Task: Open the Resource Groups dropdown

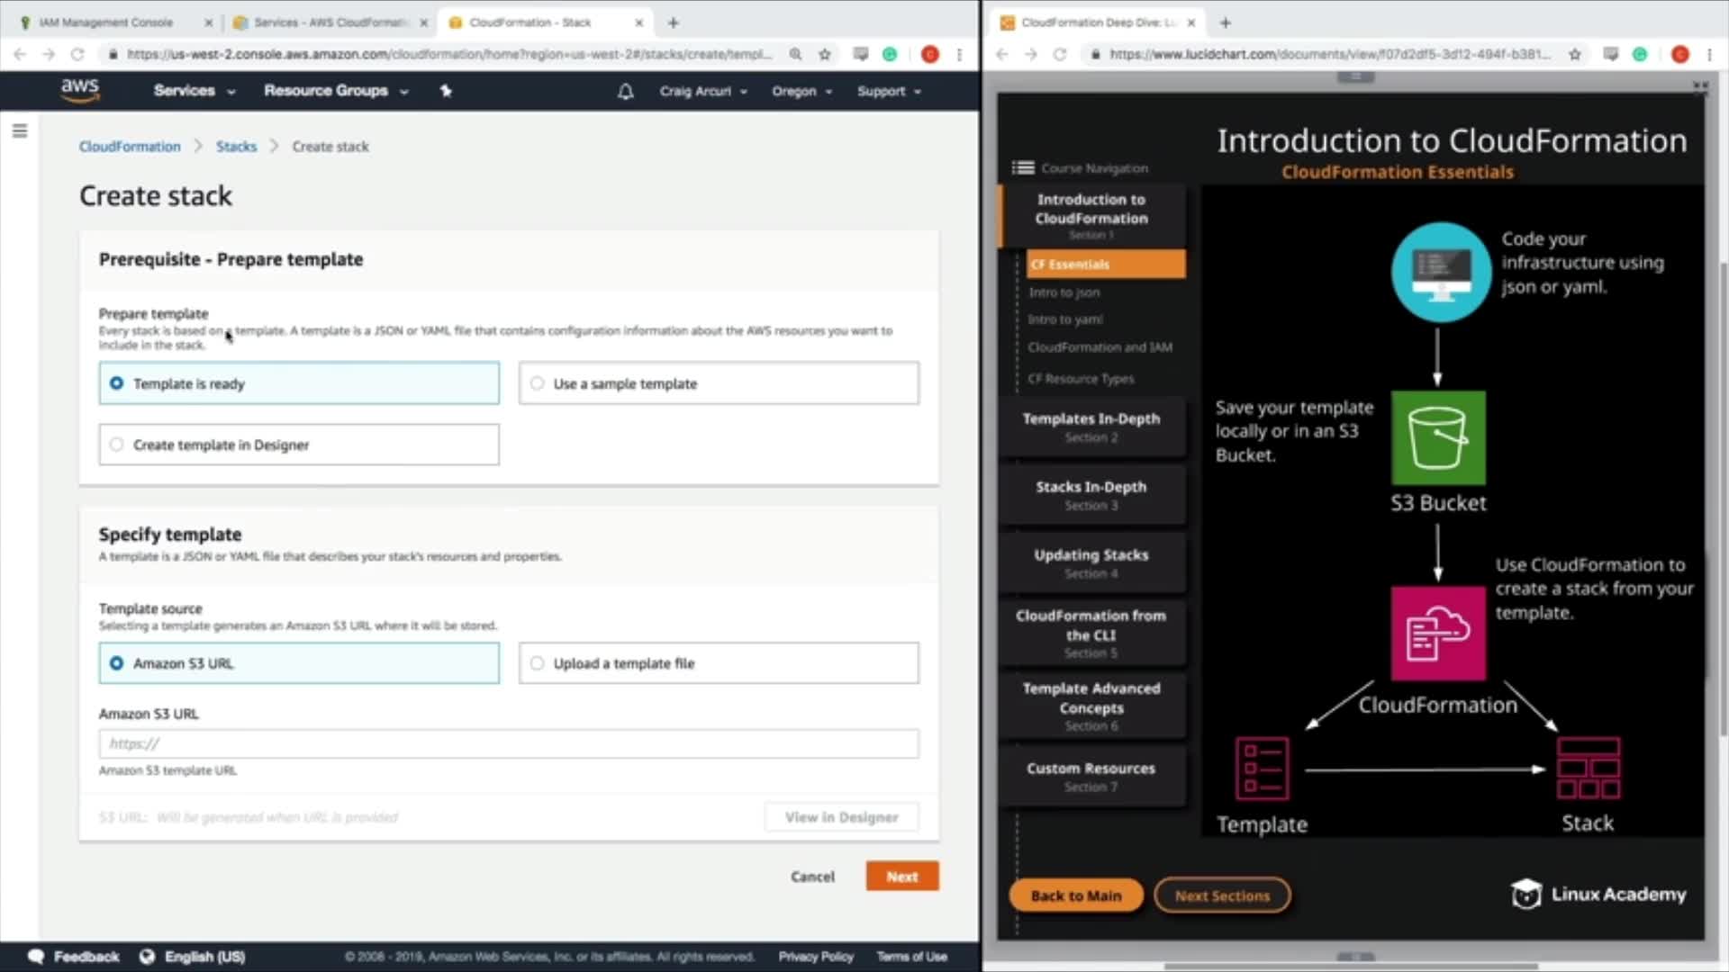Action: [x=335, y=91]
